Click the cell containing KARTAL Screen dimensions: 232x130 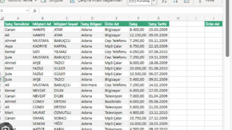click(67, 46)
